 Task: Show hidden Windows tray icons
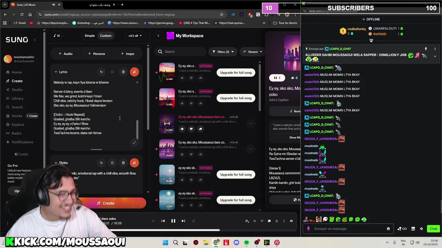click(x=387, y=242)
